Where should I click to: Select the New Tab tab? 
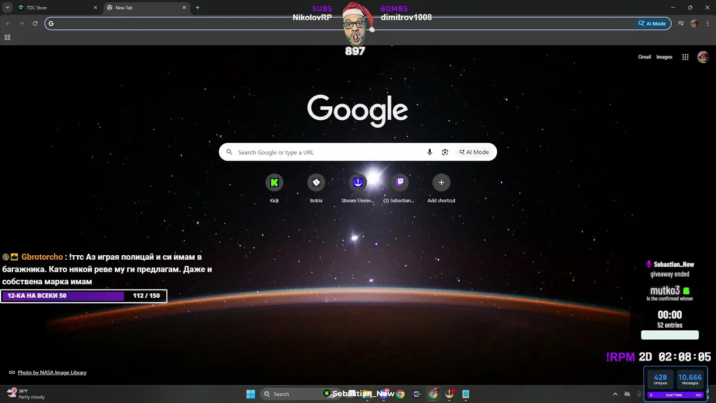pyautogui.click(x=148, y=8)
